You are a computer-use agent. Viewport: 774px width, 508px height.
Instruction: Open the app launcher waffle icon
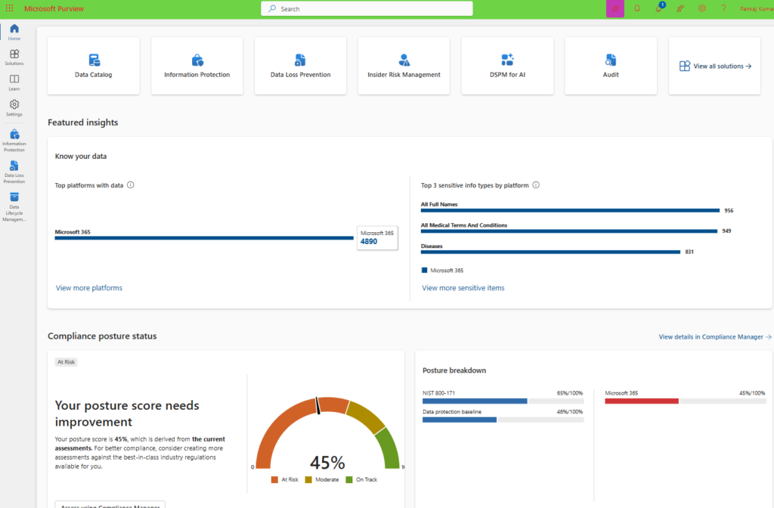coord(9,8)
